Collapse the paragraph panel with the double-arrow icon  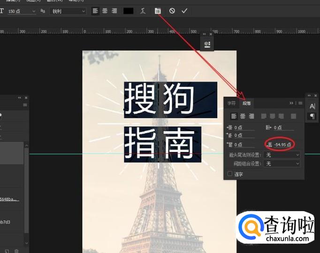[291, 103]
